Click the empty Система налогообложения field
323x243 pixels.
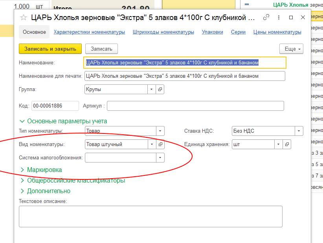[x=121, y=157]
